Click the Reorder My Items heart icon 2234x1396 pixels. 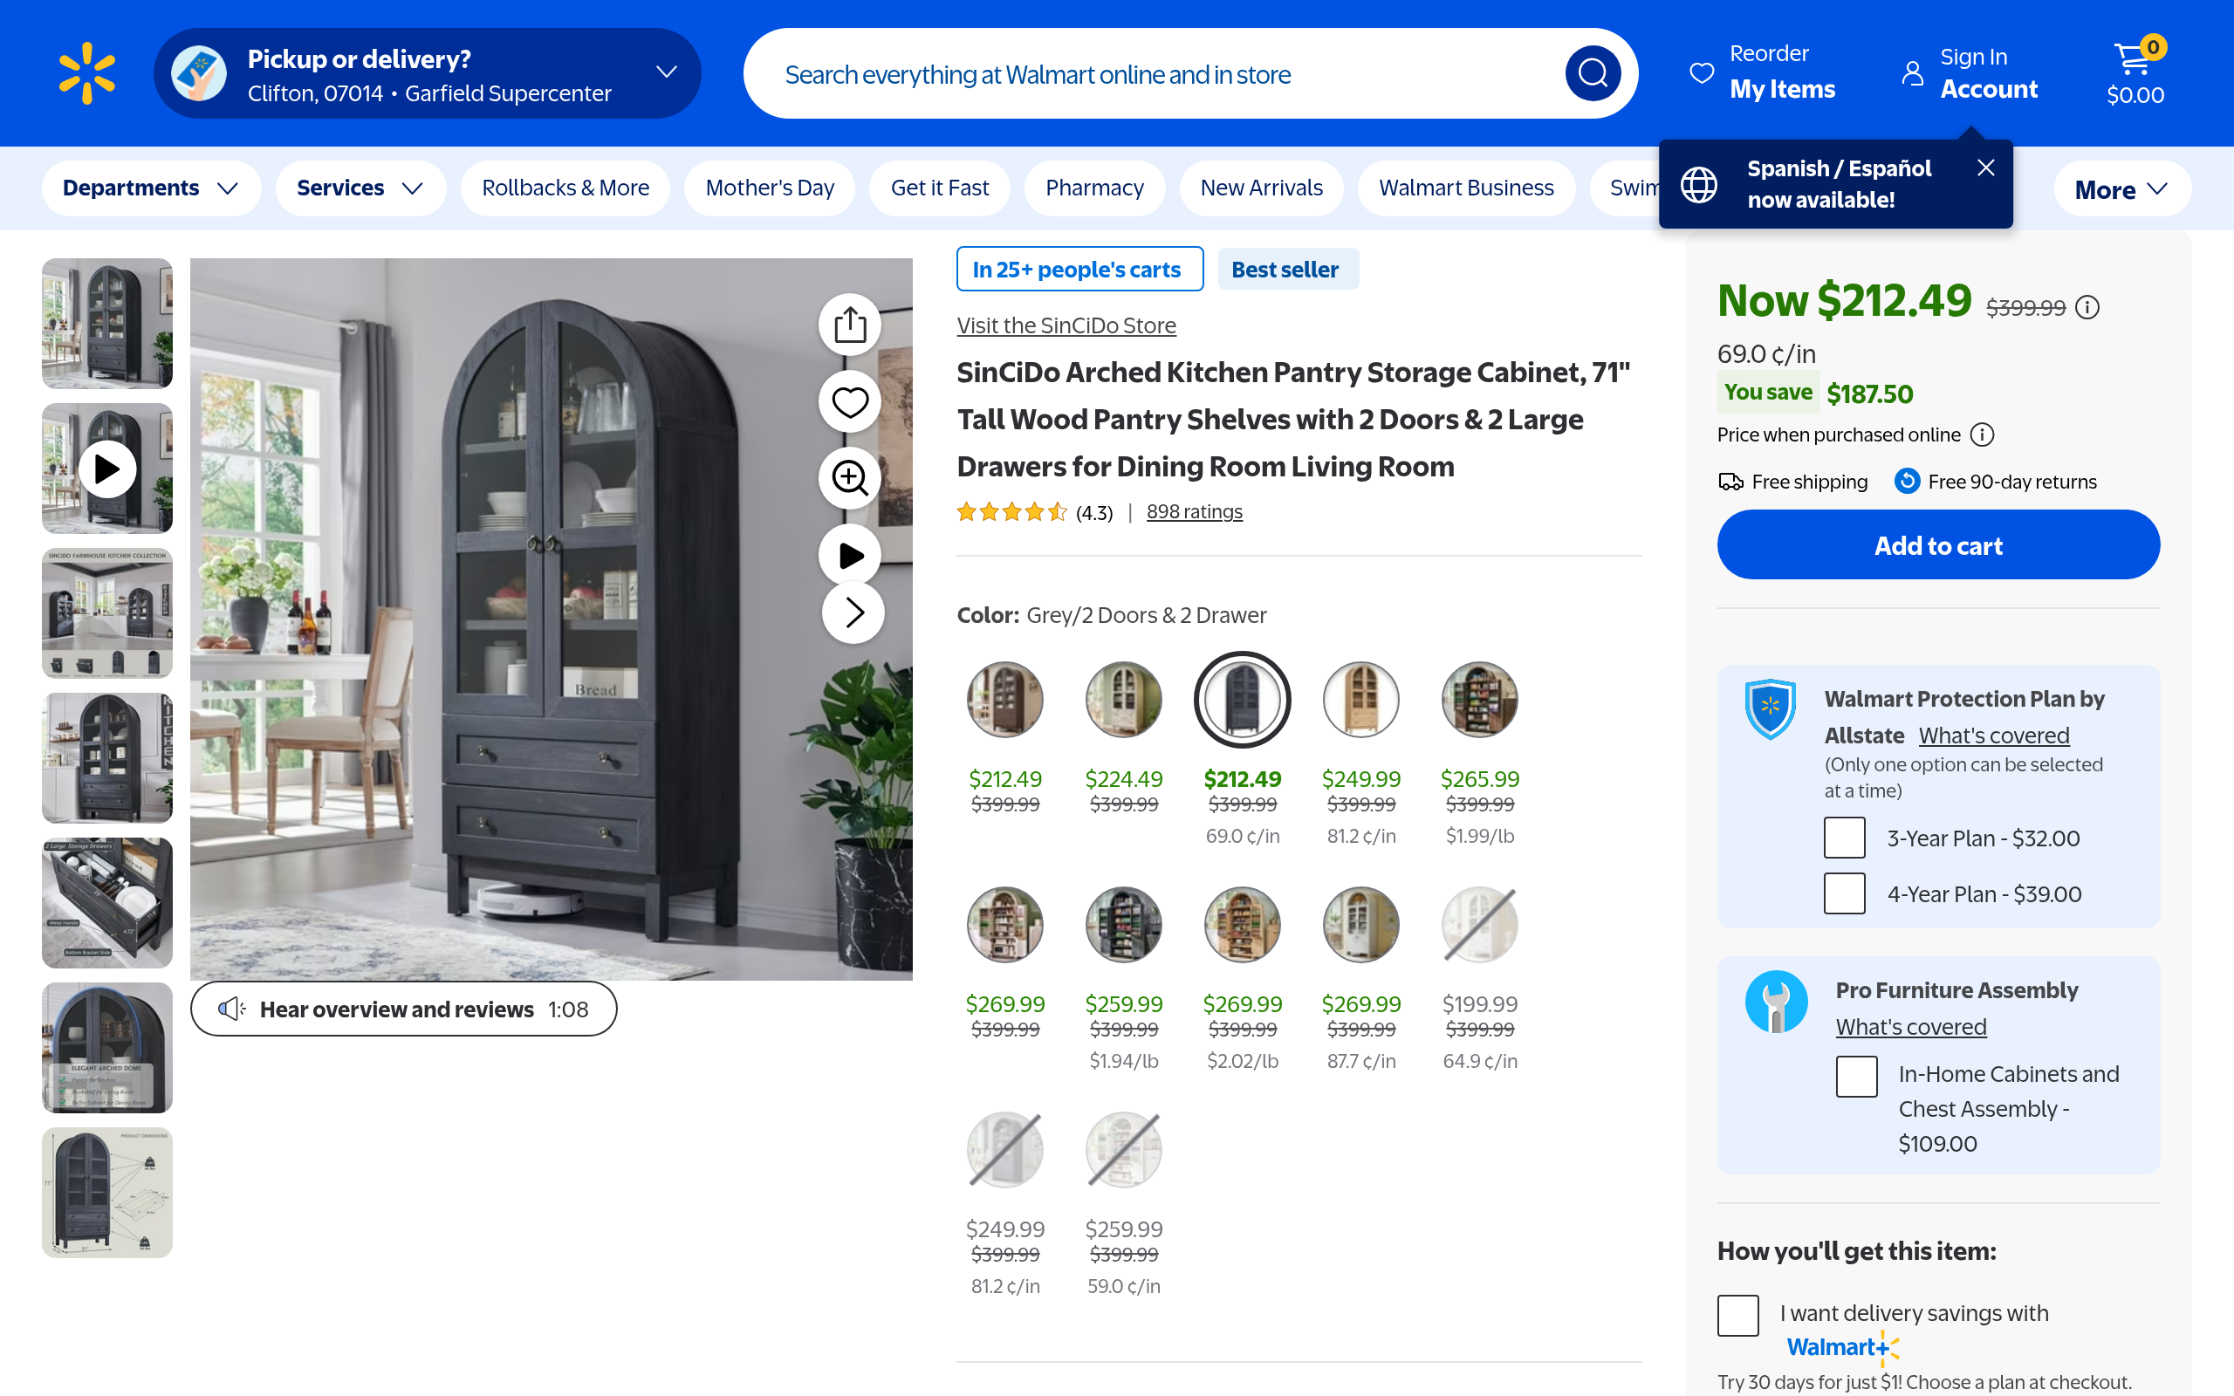pos(1702,73)
